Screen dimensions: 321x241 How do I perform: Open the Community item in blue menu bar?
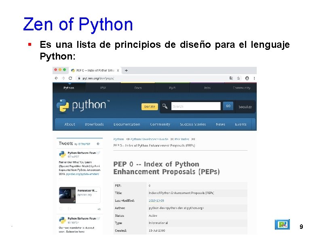click(160, 124)
